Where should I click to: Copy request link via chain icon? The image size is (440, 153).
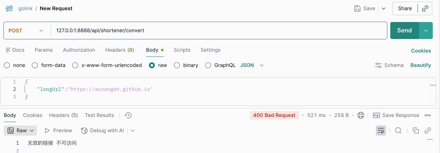pyautogui.click(x=425, y=9)
